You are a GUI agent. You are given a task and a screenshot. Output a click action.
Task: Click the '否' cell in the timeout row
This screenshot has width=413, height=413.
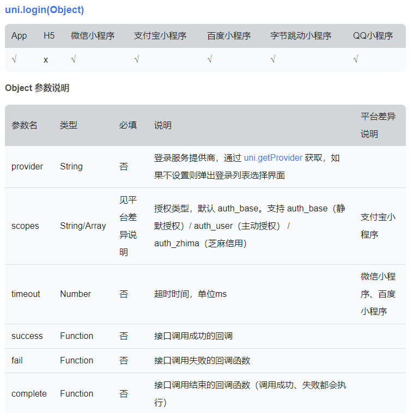(x=124, y=294)
